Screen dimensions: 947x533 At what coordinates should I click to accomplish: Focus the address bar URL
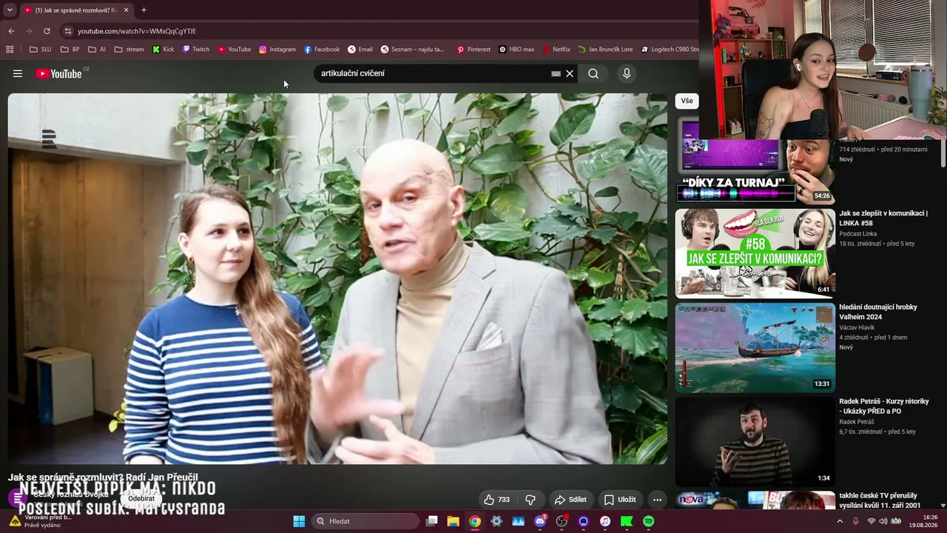click(x=137, y=31)
